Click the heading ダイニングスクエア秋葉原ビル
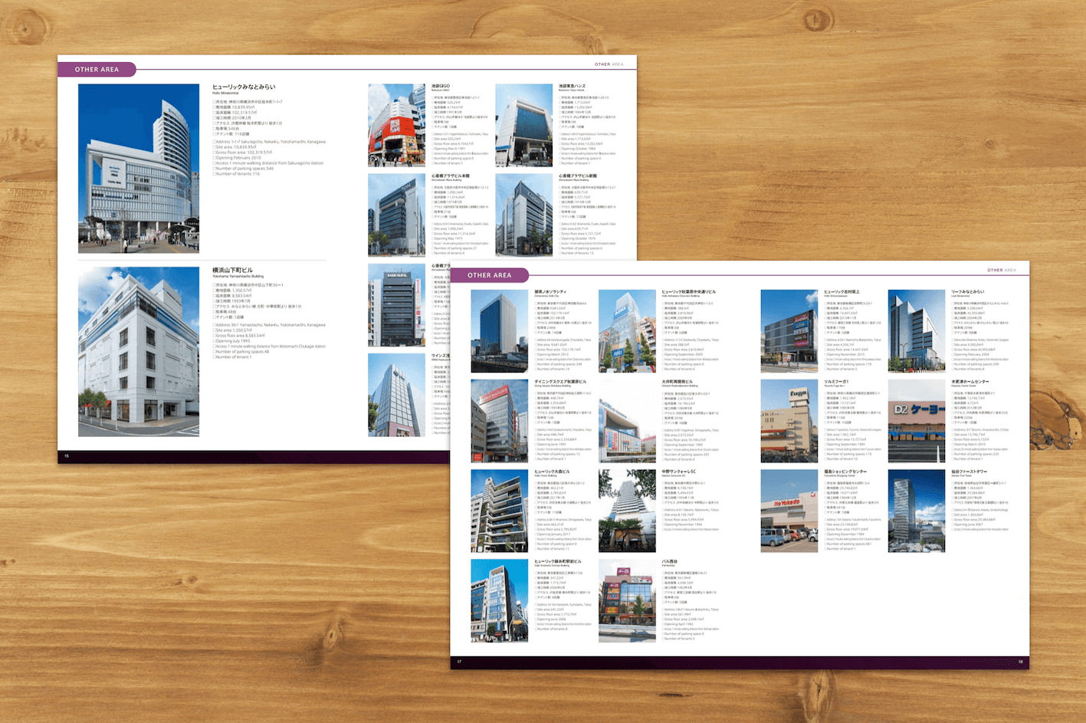The width and height of the screenshot is (1086, 723). tap(560, 381)
